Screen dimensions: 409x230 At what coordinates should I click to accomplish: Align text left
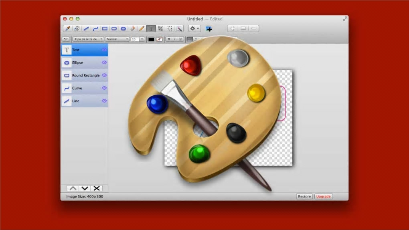coord(190,39)
